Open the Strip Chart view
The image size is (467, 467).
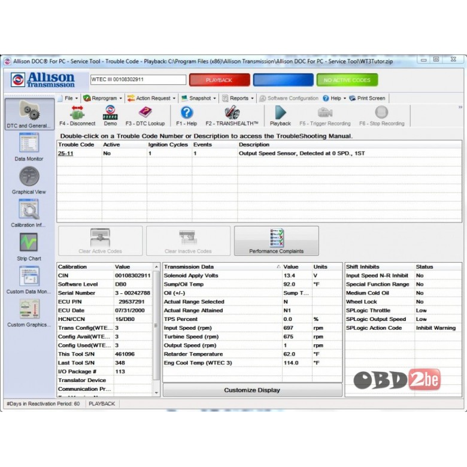click(29, 247)
